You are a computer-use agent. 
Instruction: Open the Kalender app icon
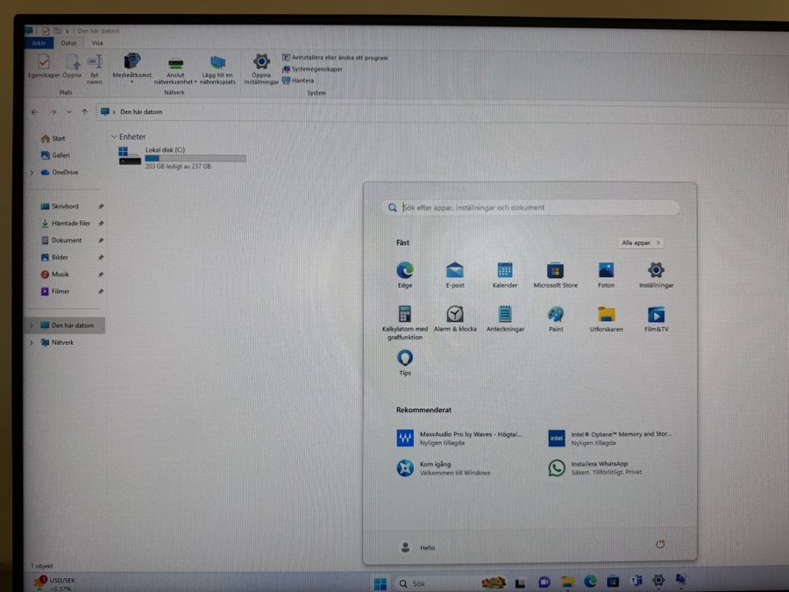[505, 271]
